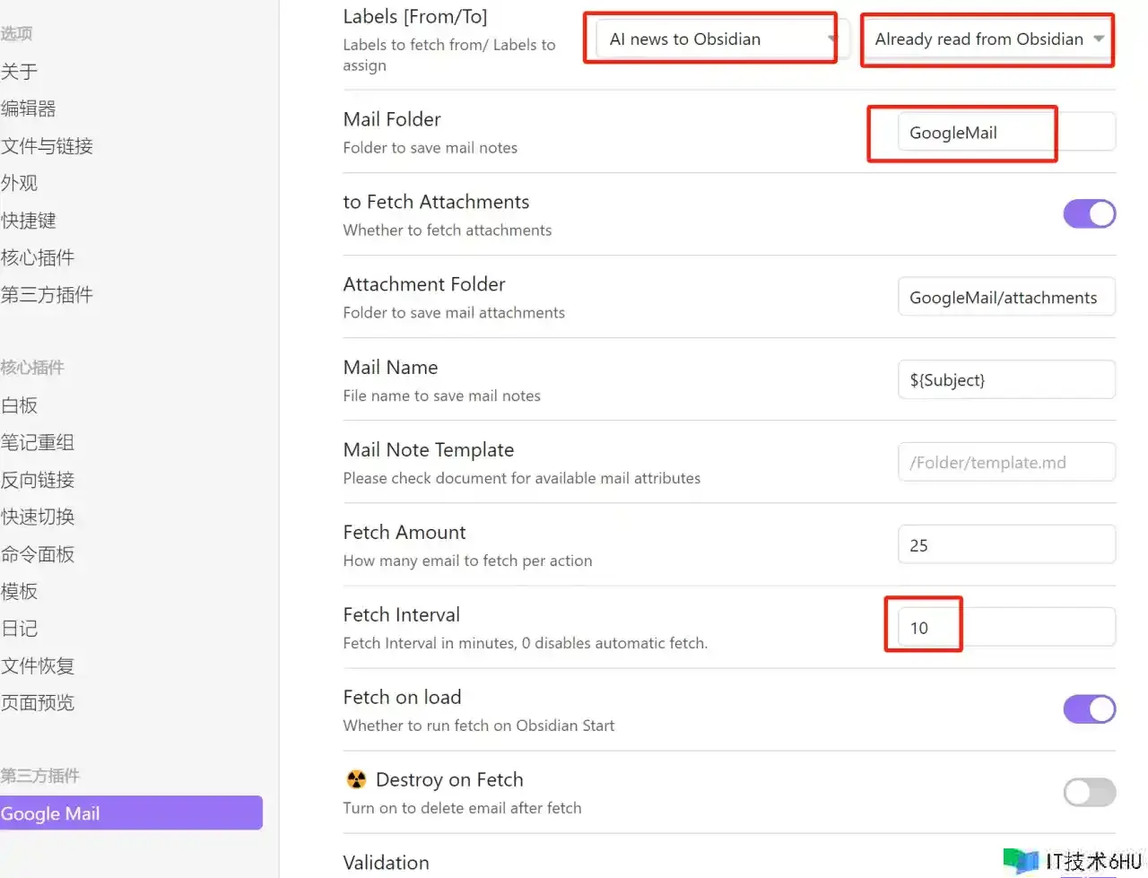
Task: Click the Fetch Interval input field
Action: click(x=1006, y=627)
